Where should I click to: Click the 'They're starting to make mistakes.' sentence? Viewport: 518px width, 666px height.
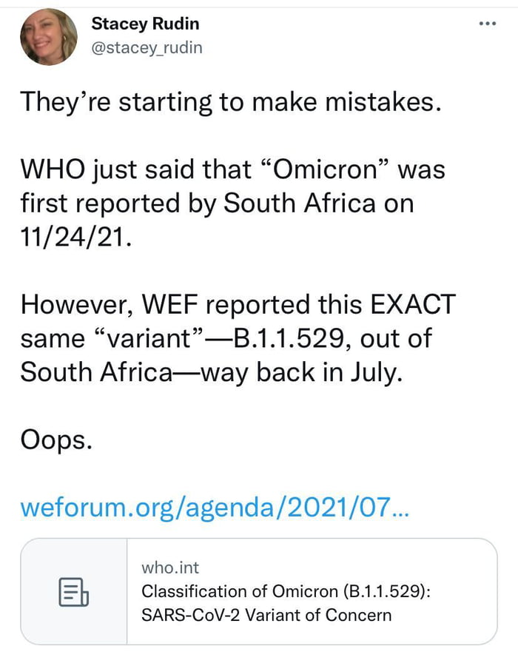(230, 101)
